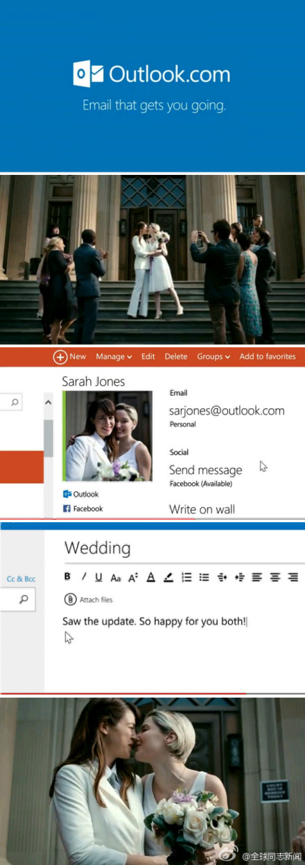Apply Underline formatting in the toolbar
The width and height of the screenshot is (305, 865).
coord(99,576)
